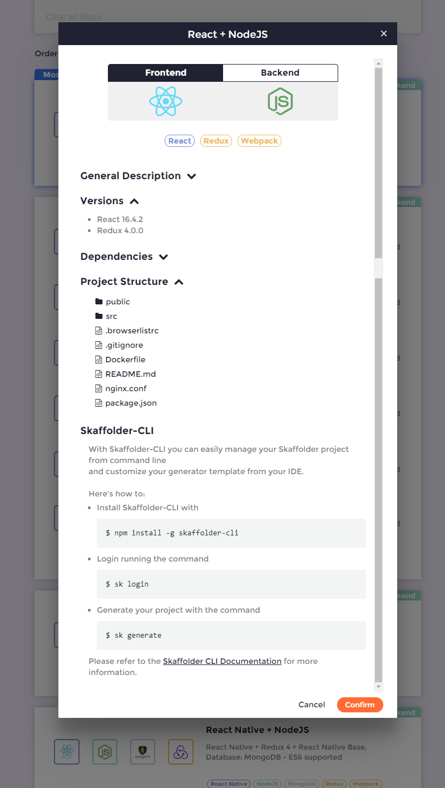
Task: Expand the Dependencies section
Action: pyautogui.click(x=163, y=257)
